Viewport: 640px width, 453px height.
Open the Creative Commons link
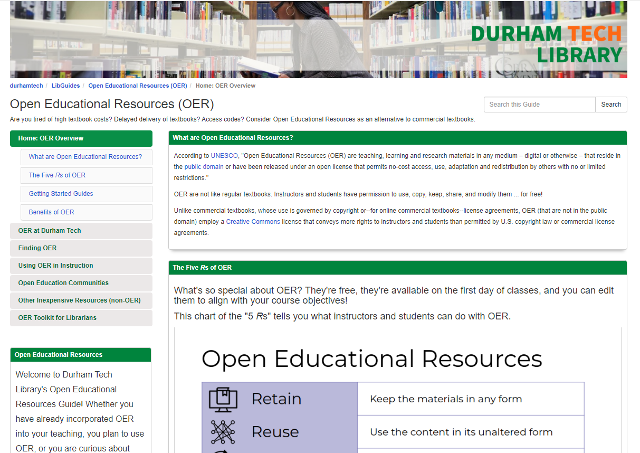(253, 222)
